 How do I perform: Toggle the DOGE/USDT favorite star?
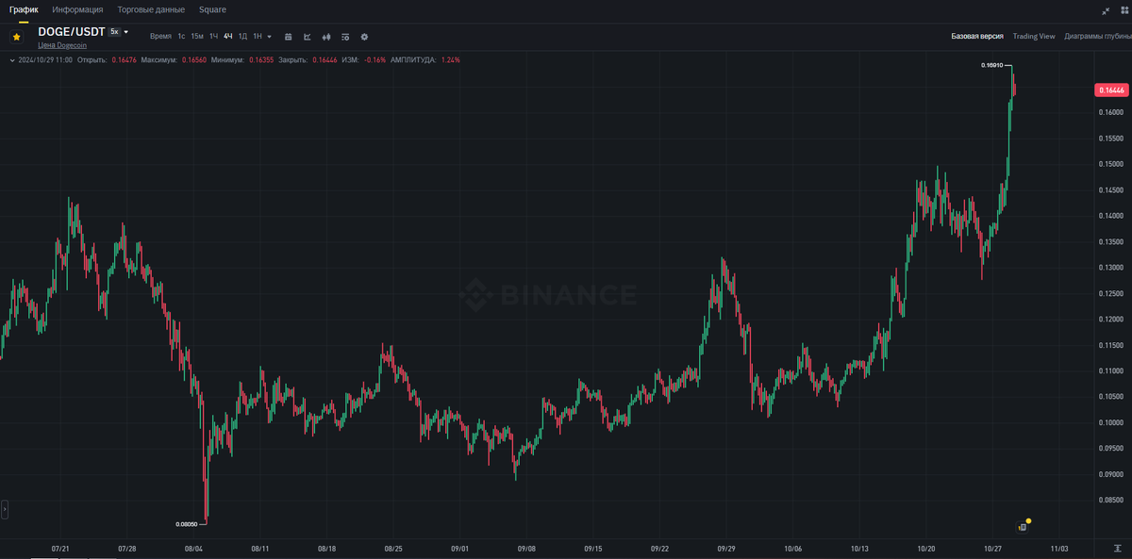click(x=16, y=36)
